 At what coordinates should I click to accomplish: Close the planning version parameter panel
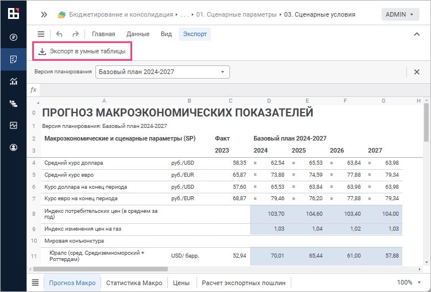(x=417, y=72)
